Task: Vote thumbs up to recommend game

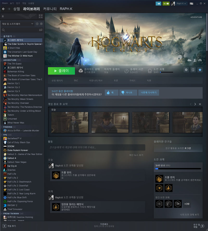Action: [x=112, y=93]
